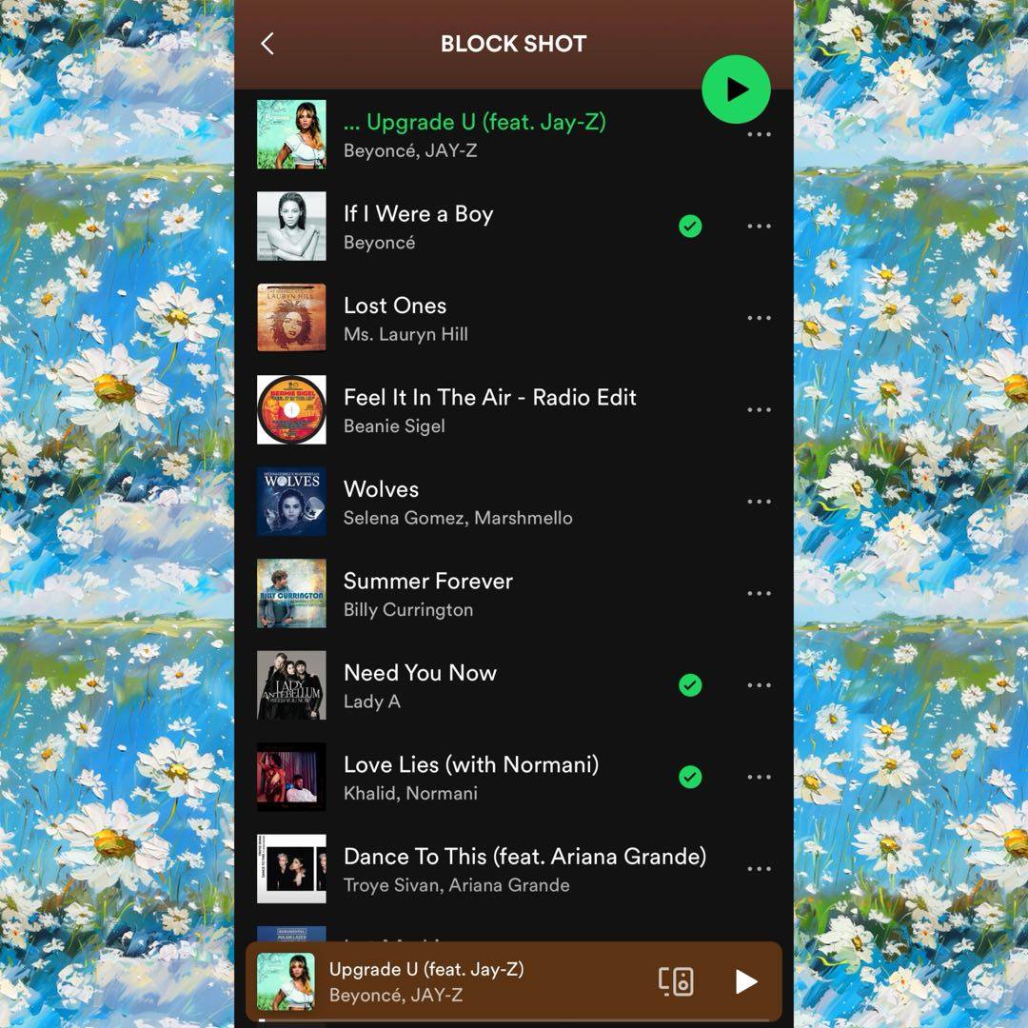Select the "BLOCK SHOT" playlist title
The width and height of the screenshot is (1028, 1028).
tap(513, 44)
